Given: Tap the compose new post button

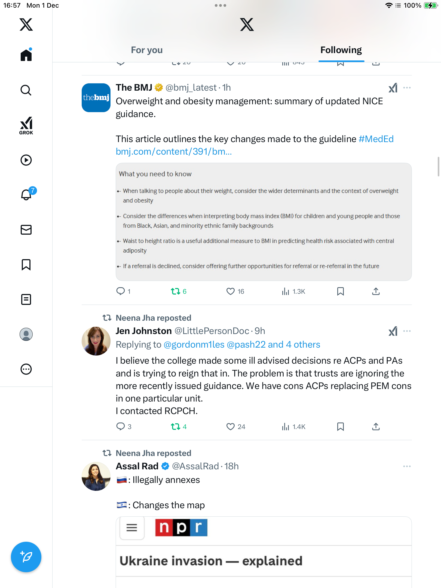Looking at the screenshot, I should pyautogui.click(x=26, y=557).
